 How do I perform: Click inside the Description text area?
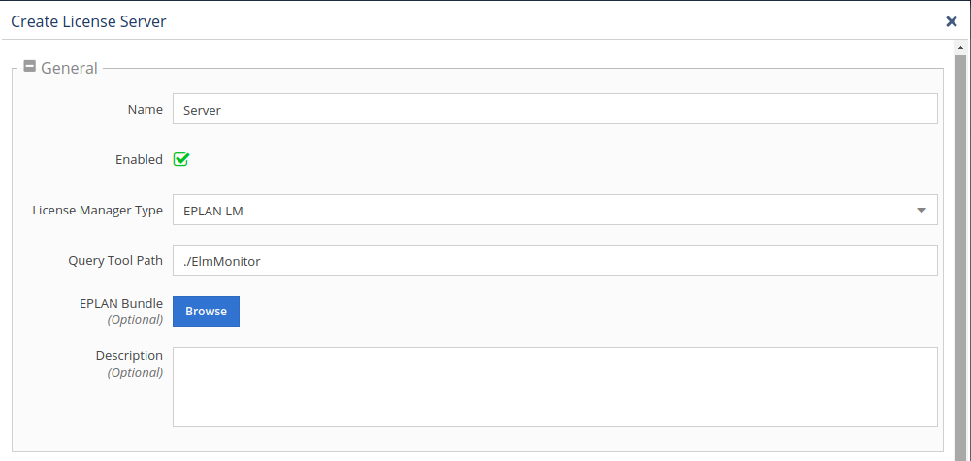[554, 386]
